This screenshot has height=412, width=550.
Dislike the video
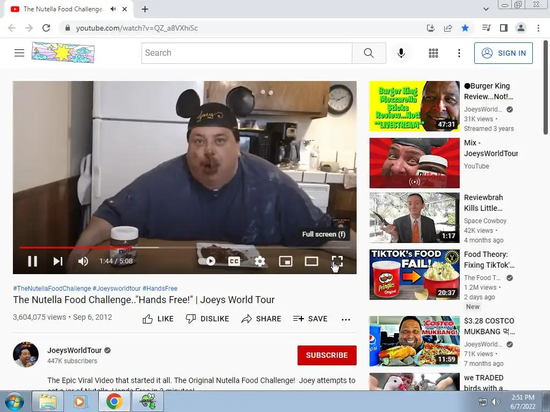tap(207, 319)
